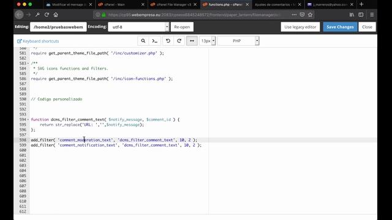Click the Re-open button
The image size is (392, 220).
(x=182, y=27)
